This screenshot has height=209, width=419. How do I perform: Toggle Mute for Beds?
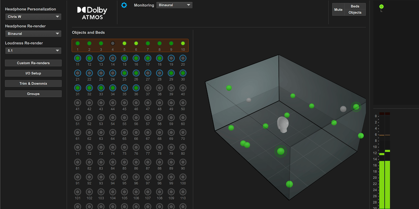[x=355, y=6]
